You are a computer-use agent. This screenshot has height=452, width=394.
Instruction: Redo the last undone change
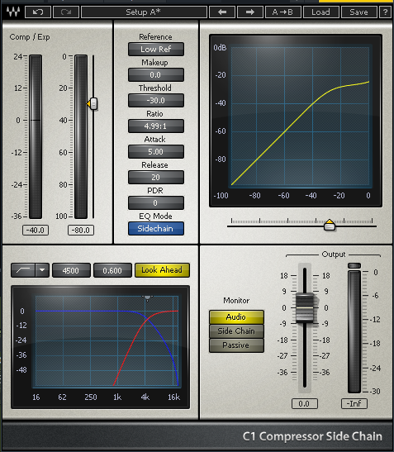[x=66, y=12]
